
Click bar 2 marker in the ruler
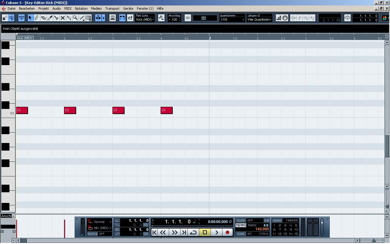pyautogui.click(x=210, y=38)
